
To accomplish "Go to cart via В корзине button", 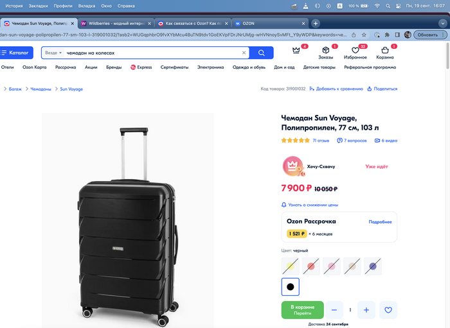I will (303, 310).
